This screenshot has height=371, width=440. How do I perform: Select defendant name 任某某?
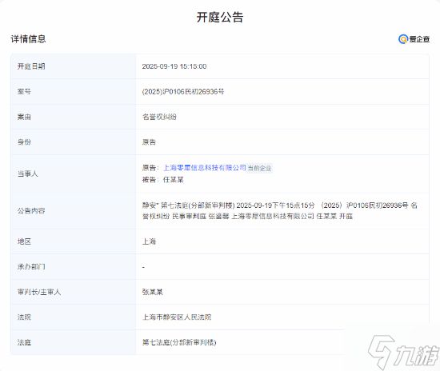click(x=173, y=180)
